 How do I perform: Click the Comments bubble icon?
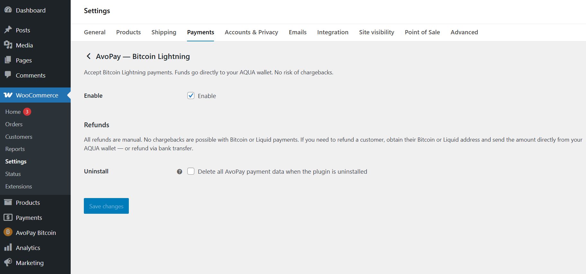8,75
